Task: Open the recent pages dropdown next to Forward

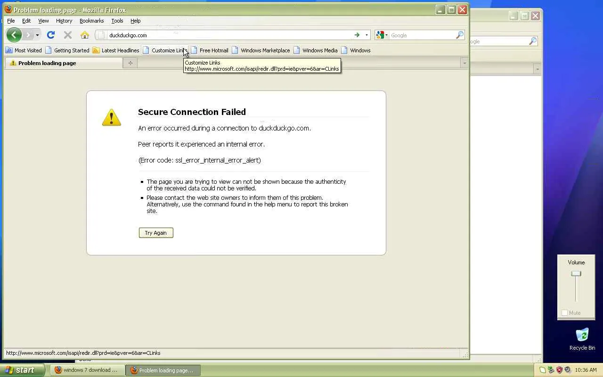Action: [37, 35]
